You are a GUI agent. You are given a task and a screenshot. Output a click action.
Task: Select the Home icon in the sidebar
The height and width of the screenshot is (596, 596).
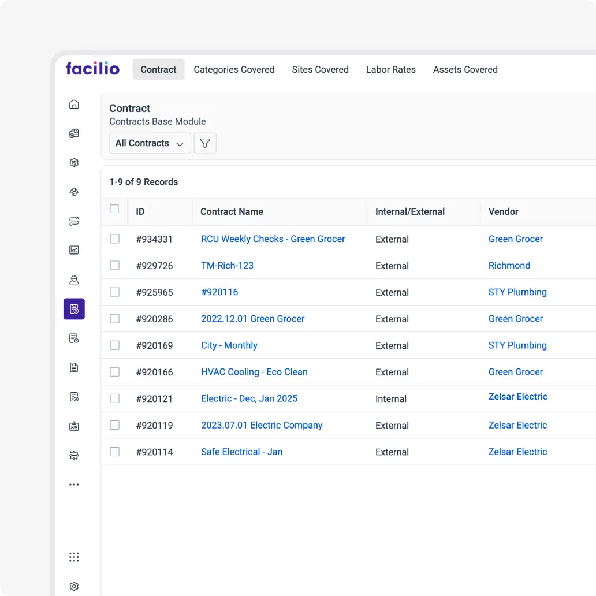tap(74, 104)
